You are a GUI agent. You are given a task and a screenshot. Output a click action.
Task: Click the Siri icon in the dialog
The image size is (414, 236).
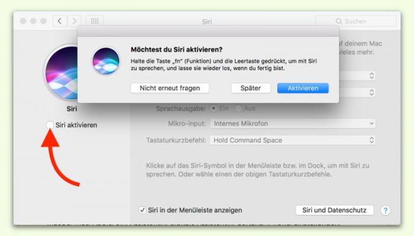pyautogui.click(x=106, y=61)
